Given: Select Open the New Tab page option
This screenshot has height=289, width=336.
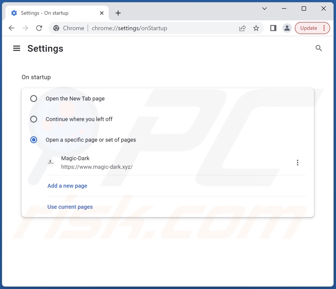Looking at the screenshot, I should [34, 99].
